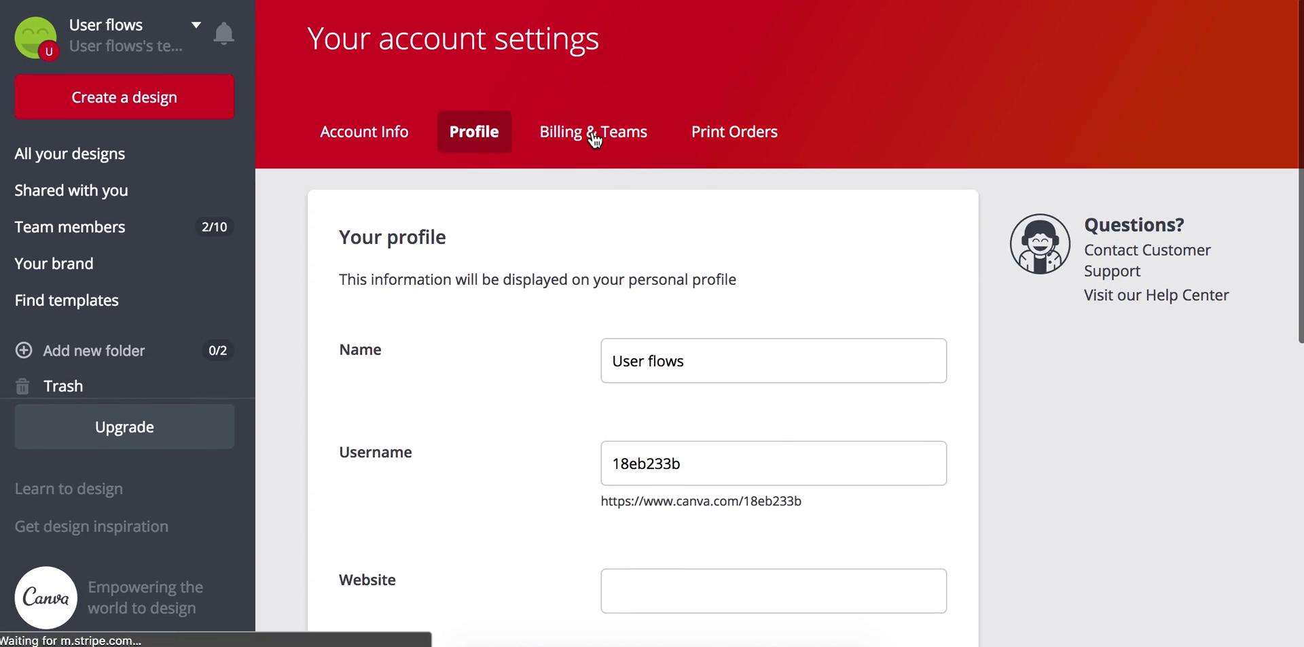Click the Trash bin icon

pyautogui.click(x=22, y=386)
